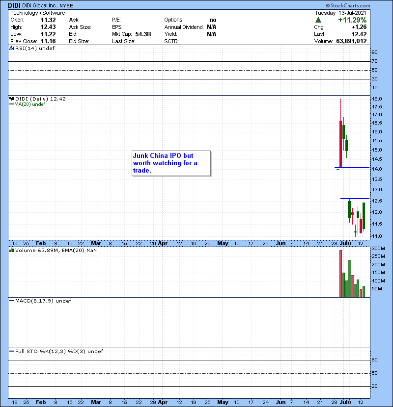The image size is (393, 407).
Task: Click the DIDI ticker symbol in the header
Action: (14, 5)
